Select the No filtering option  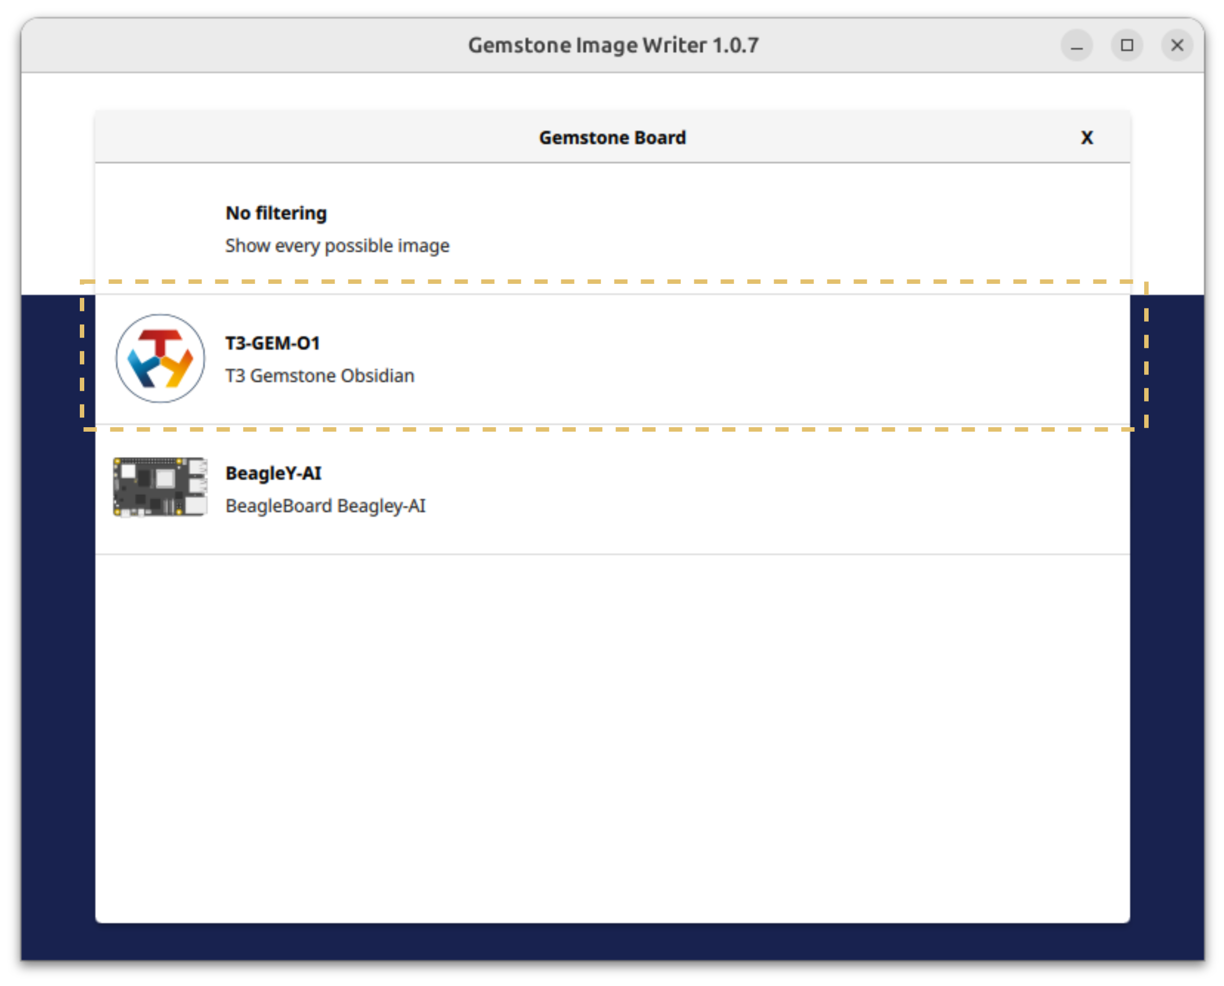click(276, 213)
